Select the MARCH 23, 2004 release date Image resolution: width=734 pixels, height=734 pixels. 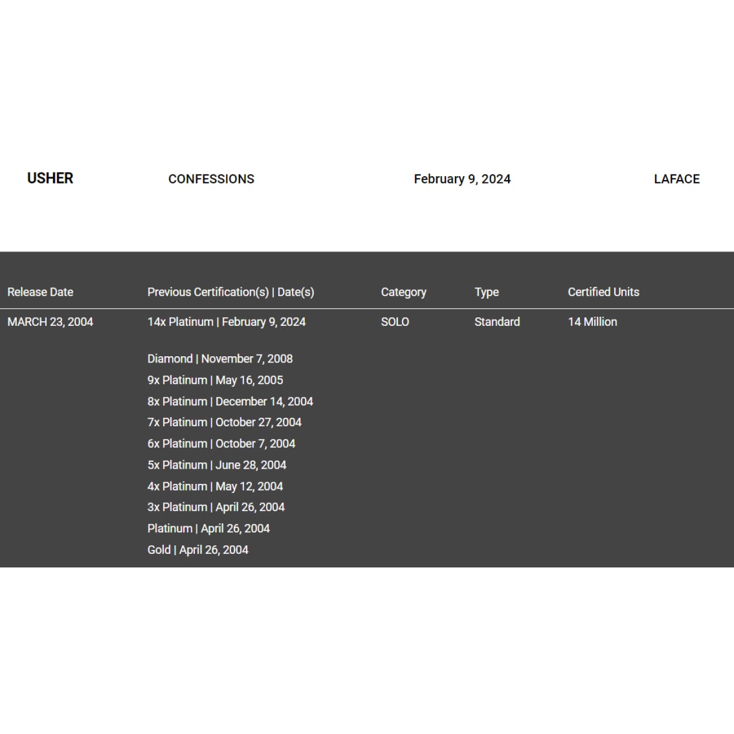[x=50, y=322]
